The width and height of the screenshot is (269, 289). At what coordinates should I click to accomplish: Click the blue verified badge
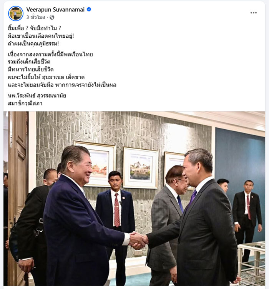(x=89, y=9)
